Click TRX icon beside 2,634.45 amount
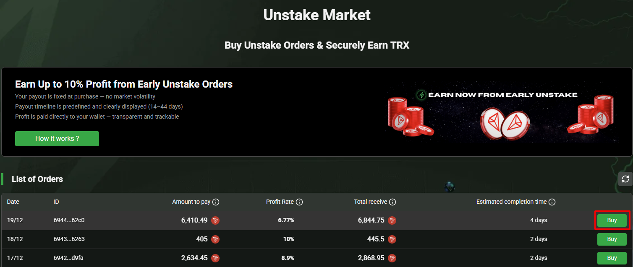Viewport: 633px width, 267px height. (x=215, y=258)
